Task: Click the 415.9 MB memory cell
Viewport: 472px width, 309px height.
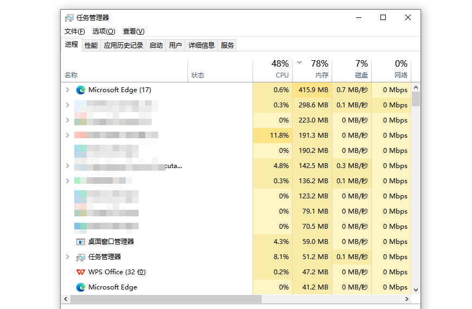Action: (x=312, y=90)
